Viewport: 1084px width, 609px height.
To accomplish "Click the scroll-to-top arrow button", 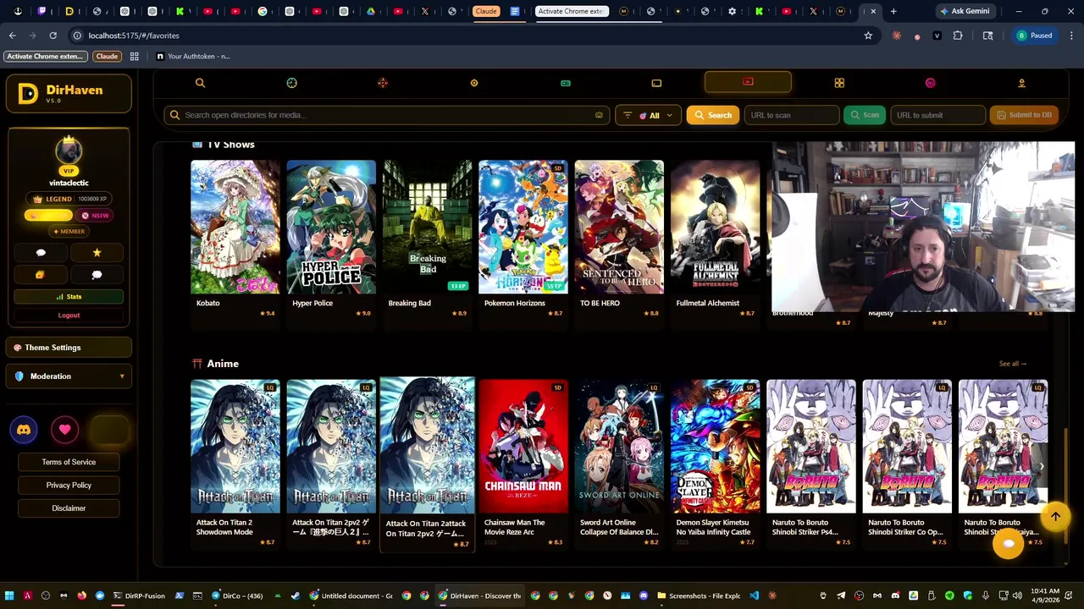I will click(1055, 516).
